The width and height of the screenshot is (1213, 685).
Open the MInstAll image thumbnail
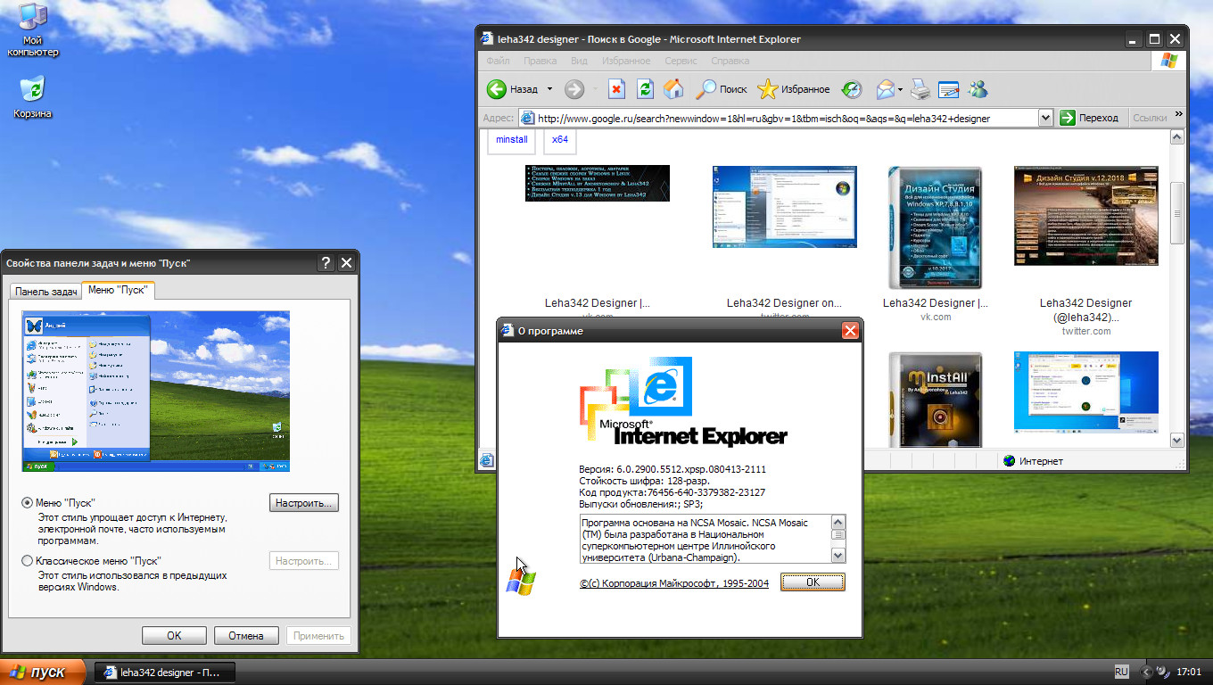tap(935, 400)
